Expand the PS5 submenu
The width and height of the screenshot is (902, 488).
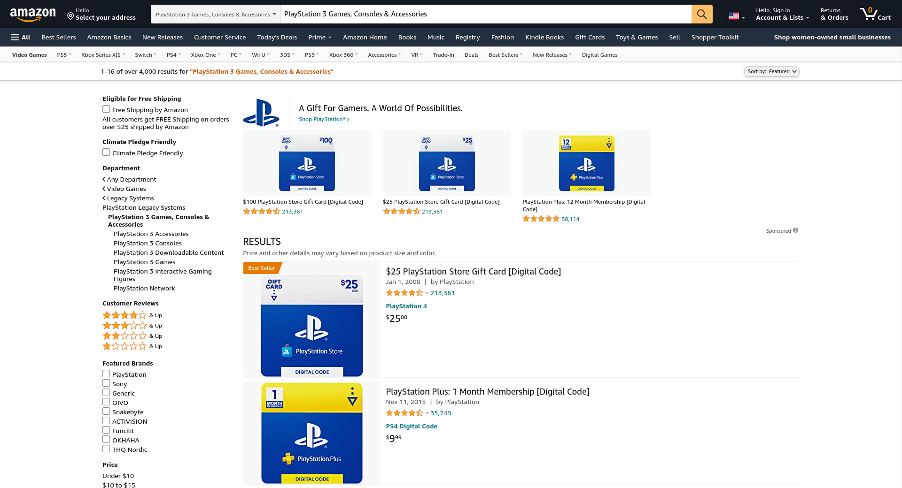64,55
